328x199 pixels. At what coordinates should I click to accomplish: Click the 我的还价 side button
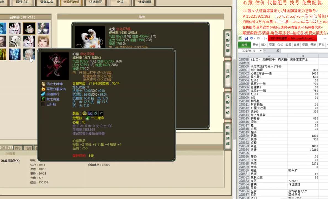coord(228,105)
